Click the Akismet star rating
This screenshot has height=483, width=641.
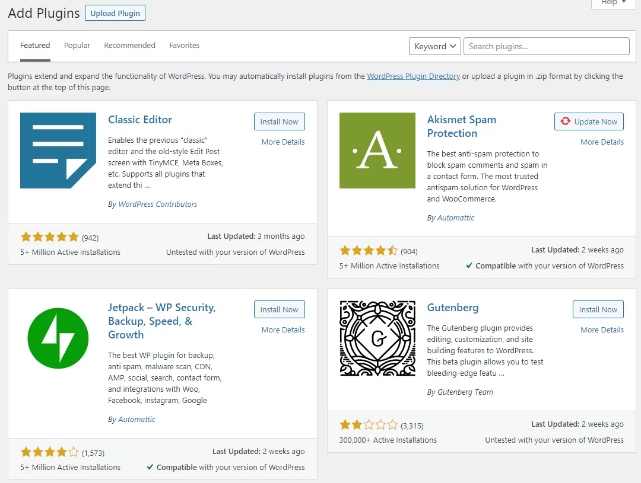(x=369, y=250)
